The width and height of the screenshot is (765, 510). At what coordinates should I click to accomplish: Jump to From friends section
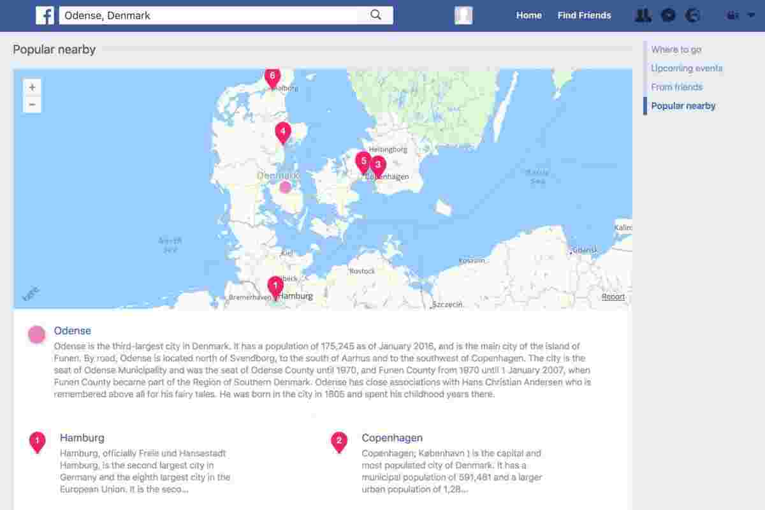[x=676, y=87]
